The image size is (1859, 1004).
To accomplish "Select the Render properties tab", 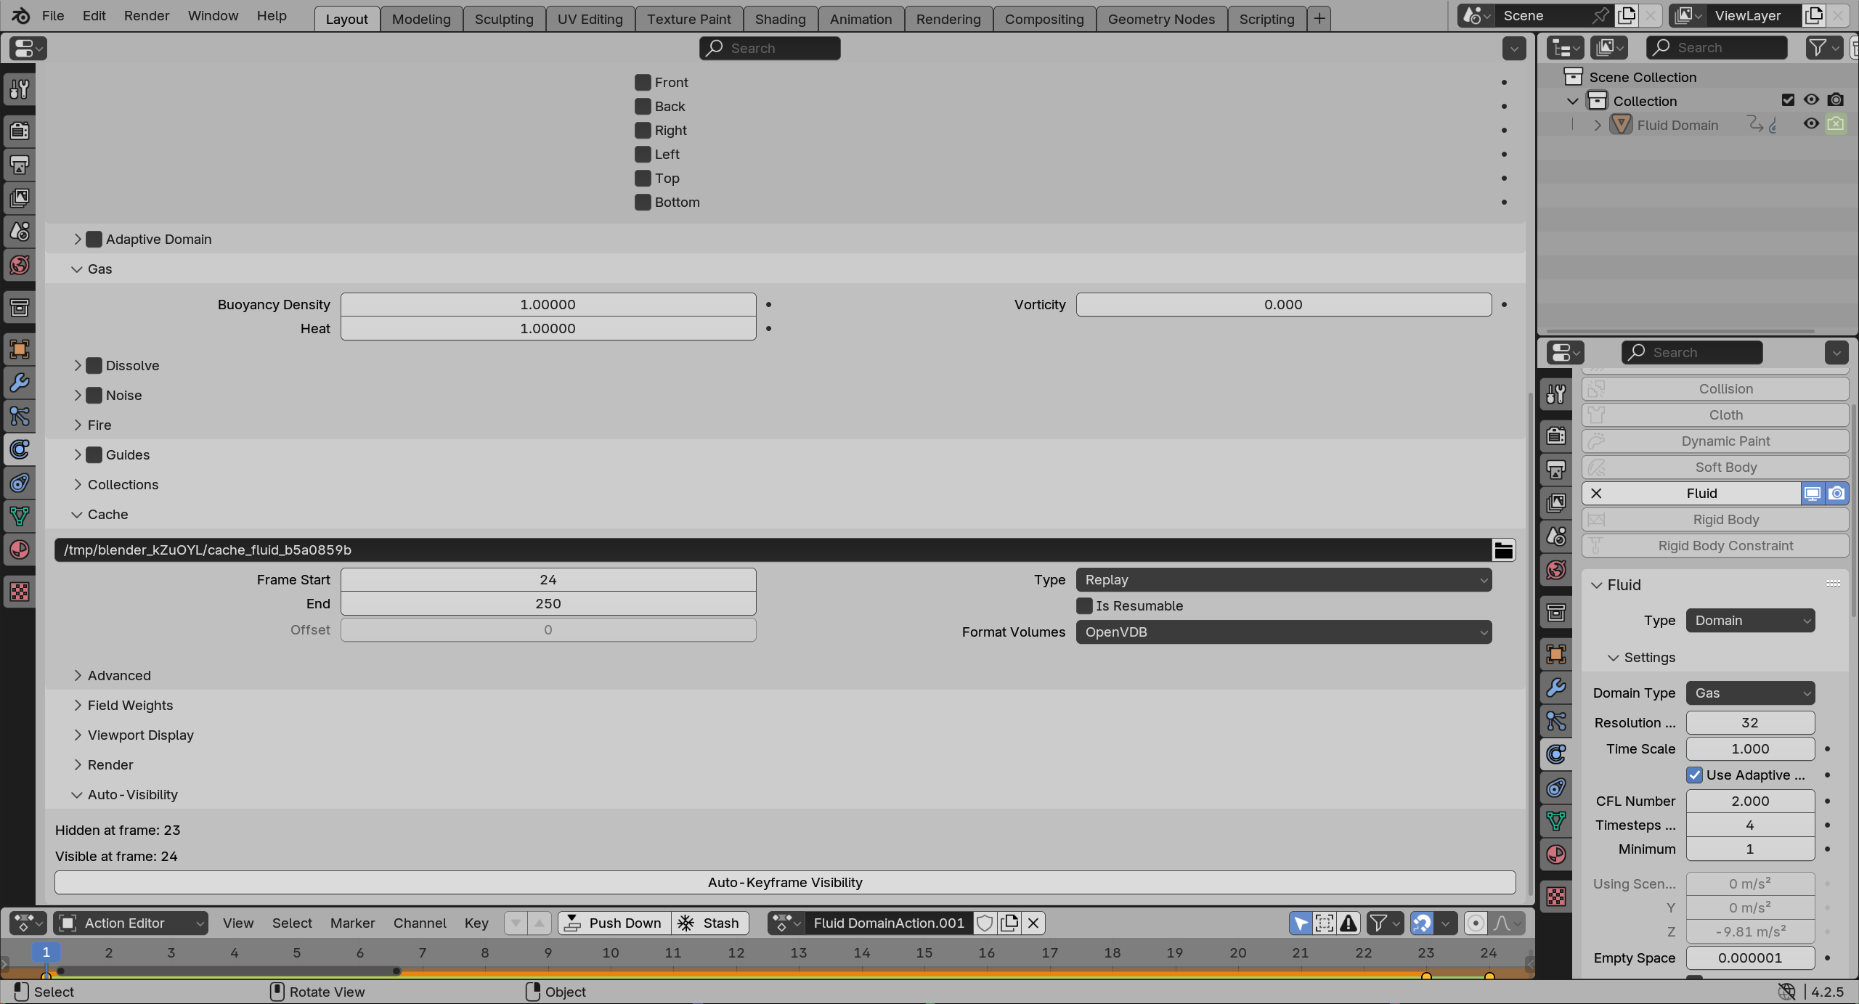I will click(x=1556, y=434).
